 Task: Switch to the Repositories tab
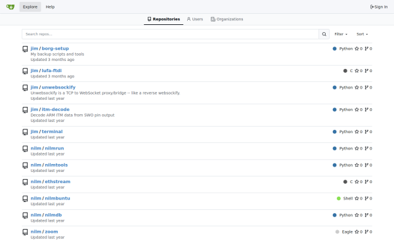point(164,19)
